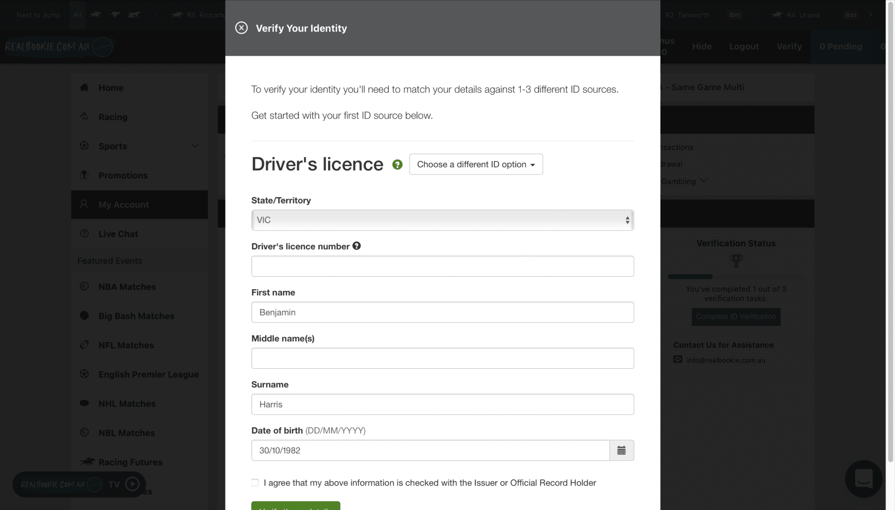Click the NBL Matches basketball icon

[84, 432]
